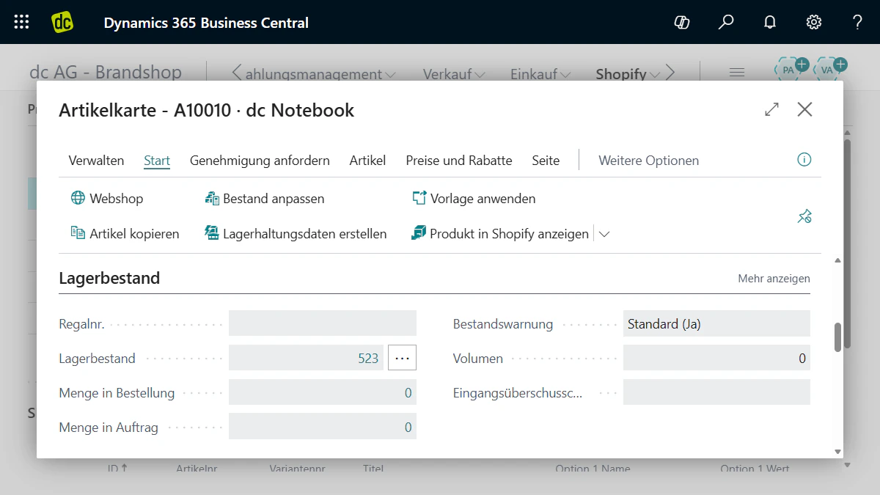Click the Eingangsüberschuss field
Image resolution: width=880 pixels, height=495 pixels.
click(716, 392)
